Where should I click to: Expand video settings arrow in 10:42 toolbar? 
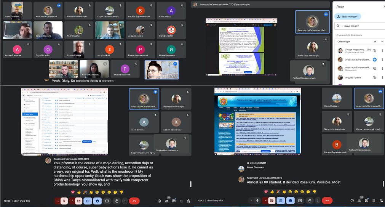(x=265, y=201)
